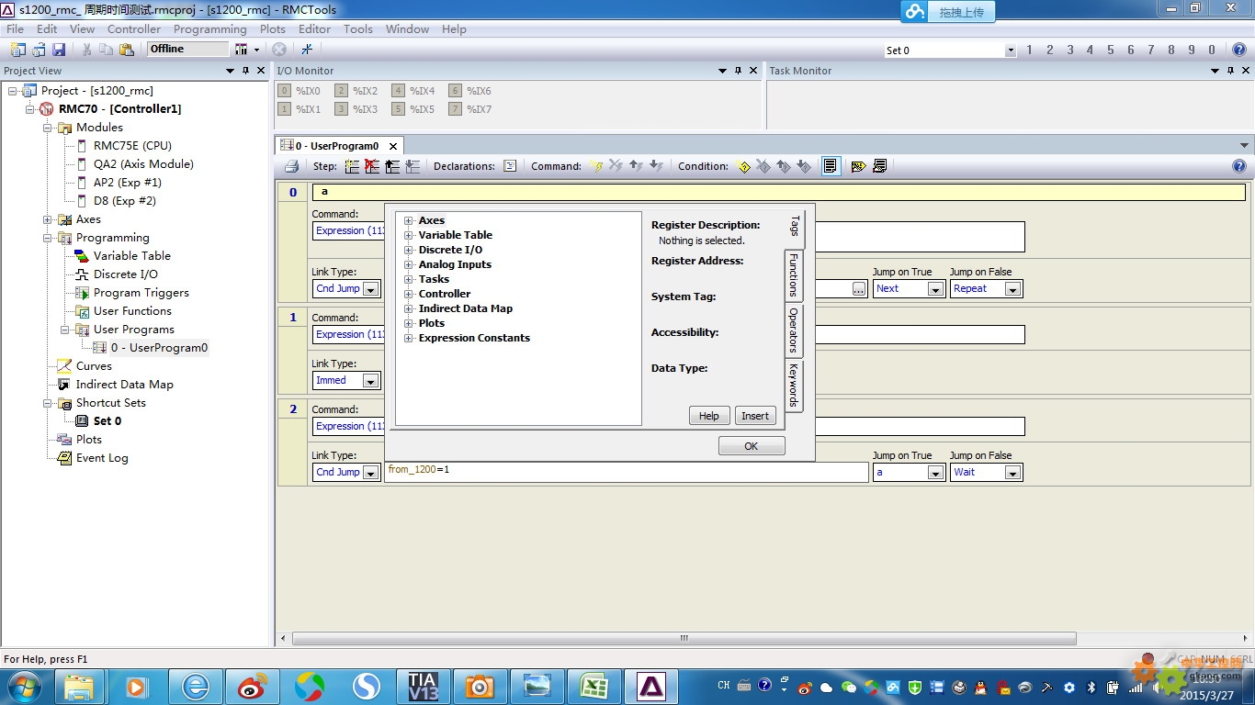Click the Add Step icon
The width and height of the screenshot is (1255, 705).
pos(352,166)
